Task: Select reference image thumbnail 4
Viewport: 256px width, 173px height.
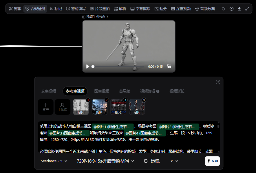Action: 137,107
